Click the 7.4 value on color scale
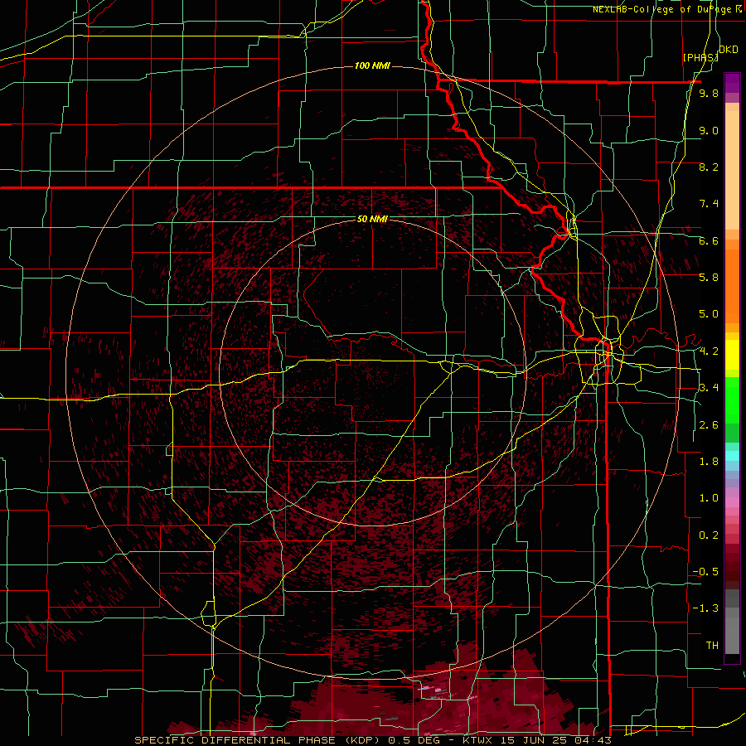The image size is (746, 746). [x=709, y=204]
